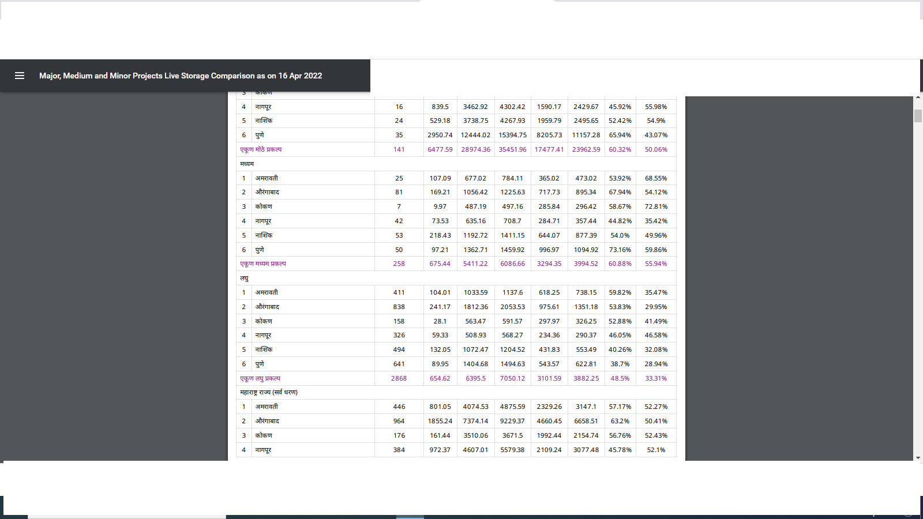Viewport: 923px width, 519px height.
Task: Click the count 411 in minor अमरावती row
Action: click(x=399, y=292)
